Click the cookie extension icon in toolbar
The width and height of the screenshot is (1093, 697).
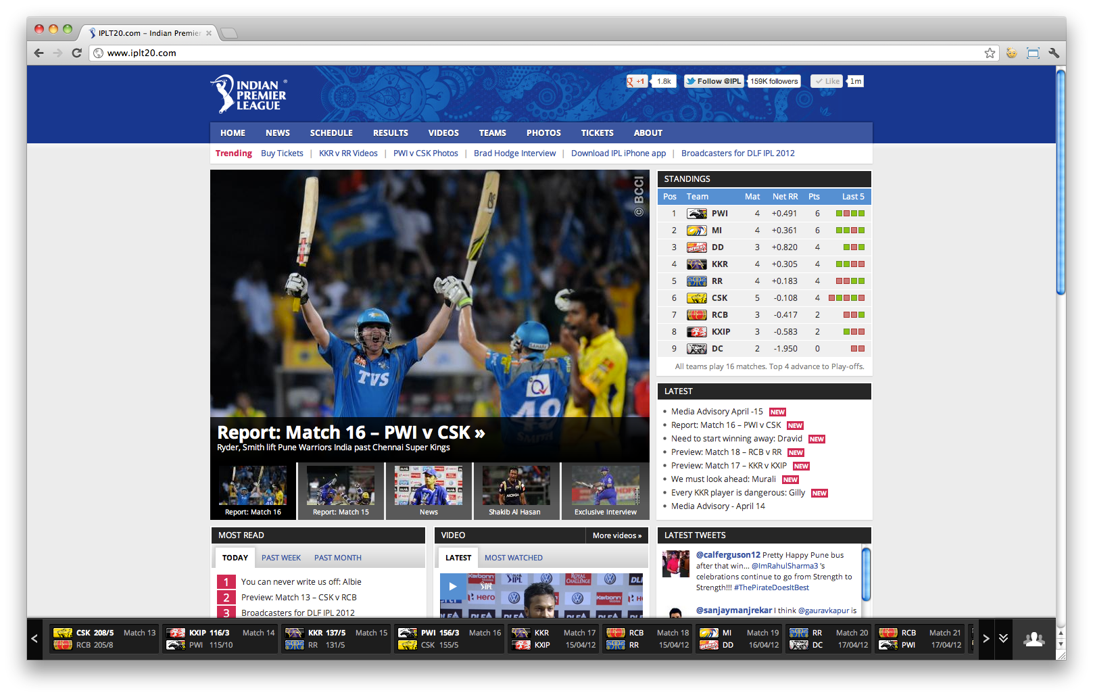tap(1011, 53)
